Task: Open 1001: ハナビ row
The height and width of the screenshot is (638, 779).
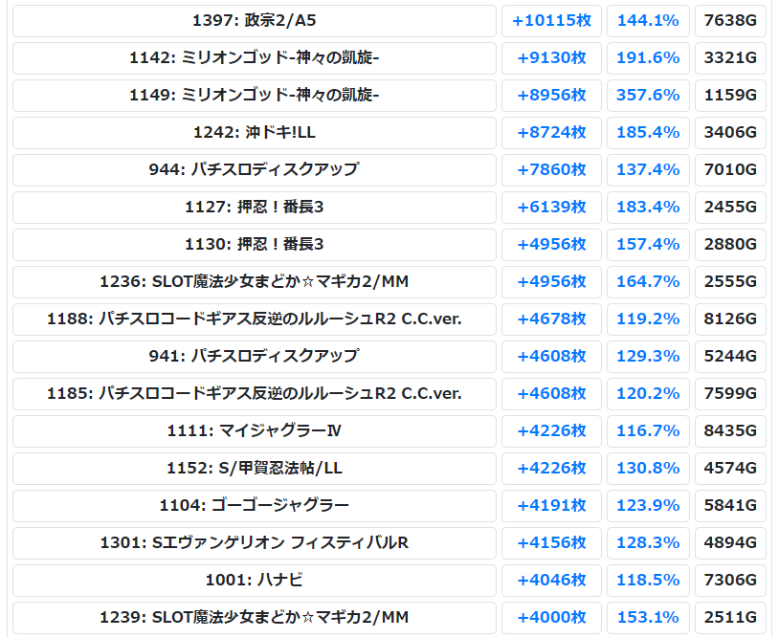Action: click(255, 581)
